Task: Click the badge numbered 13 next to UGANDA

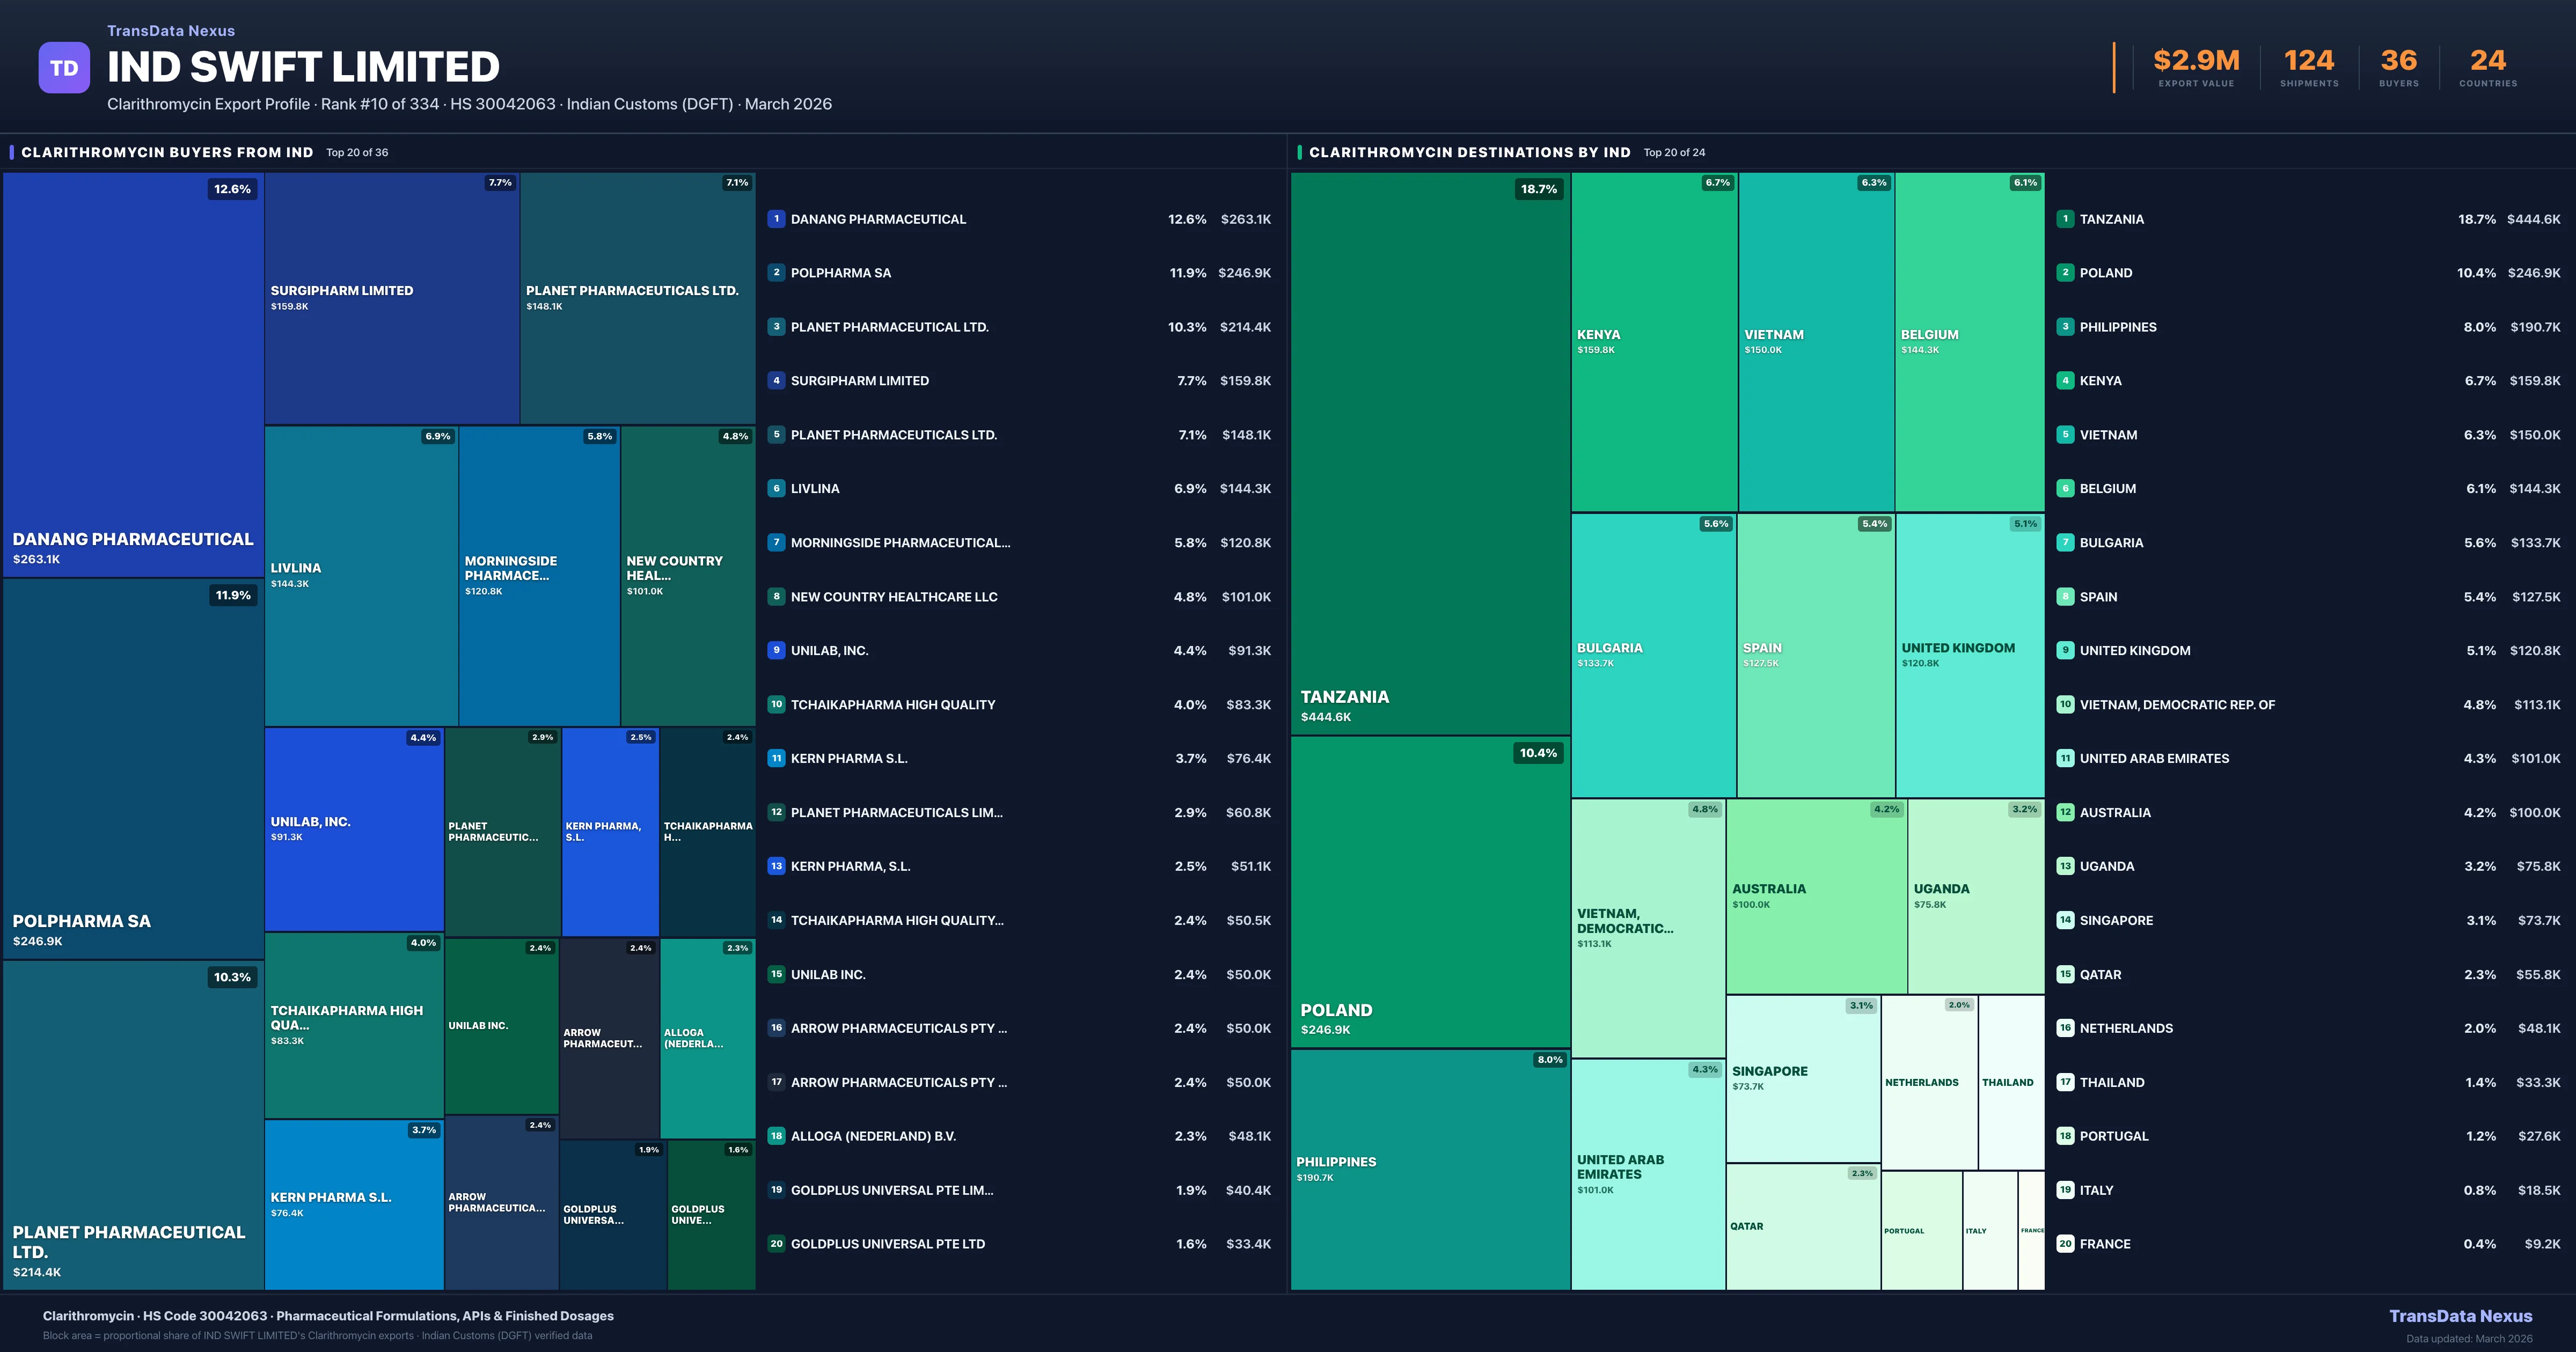Action: (x=2065, y=866)
